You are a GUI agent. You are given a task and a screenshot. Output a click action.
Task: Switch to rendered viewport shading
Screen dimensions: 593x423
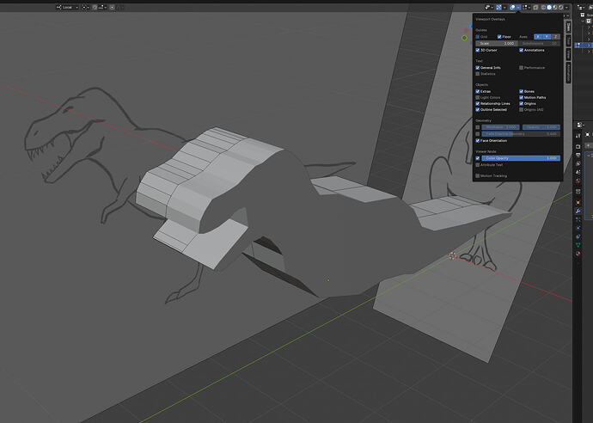(560, 7)
